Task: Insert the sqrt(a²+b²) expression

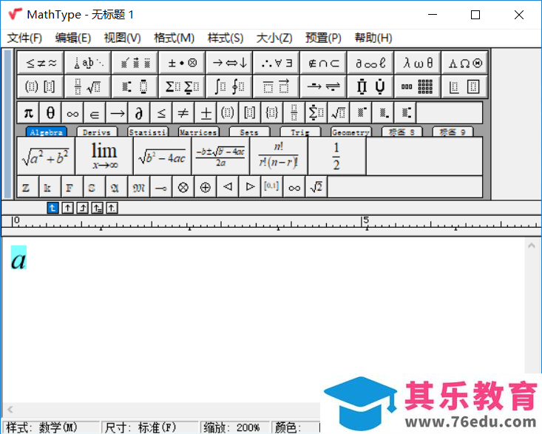Action: (46, 156)
